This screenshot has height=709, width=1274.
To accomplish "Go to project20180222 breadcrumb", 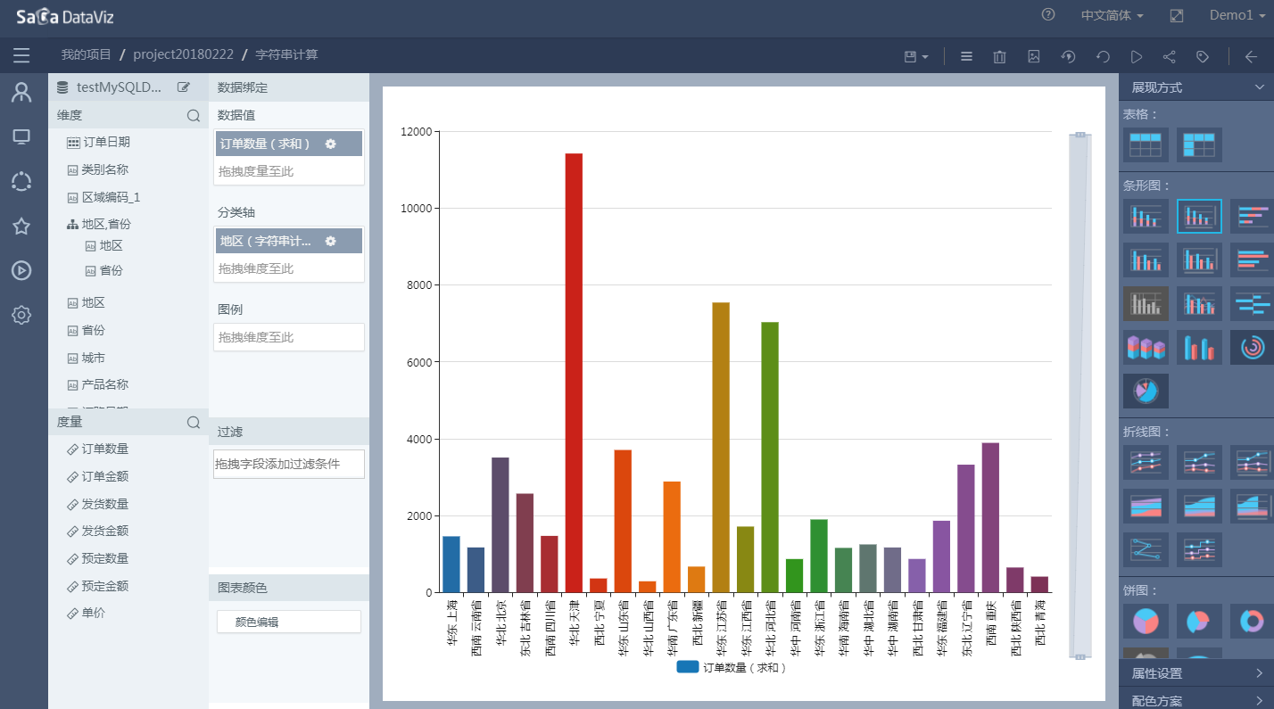I will pos(183,54).
